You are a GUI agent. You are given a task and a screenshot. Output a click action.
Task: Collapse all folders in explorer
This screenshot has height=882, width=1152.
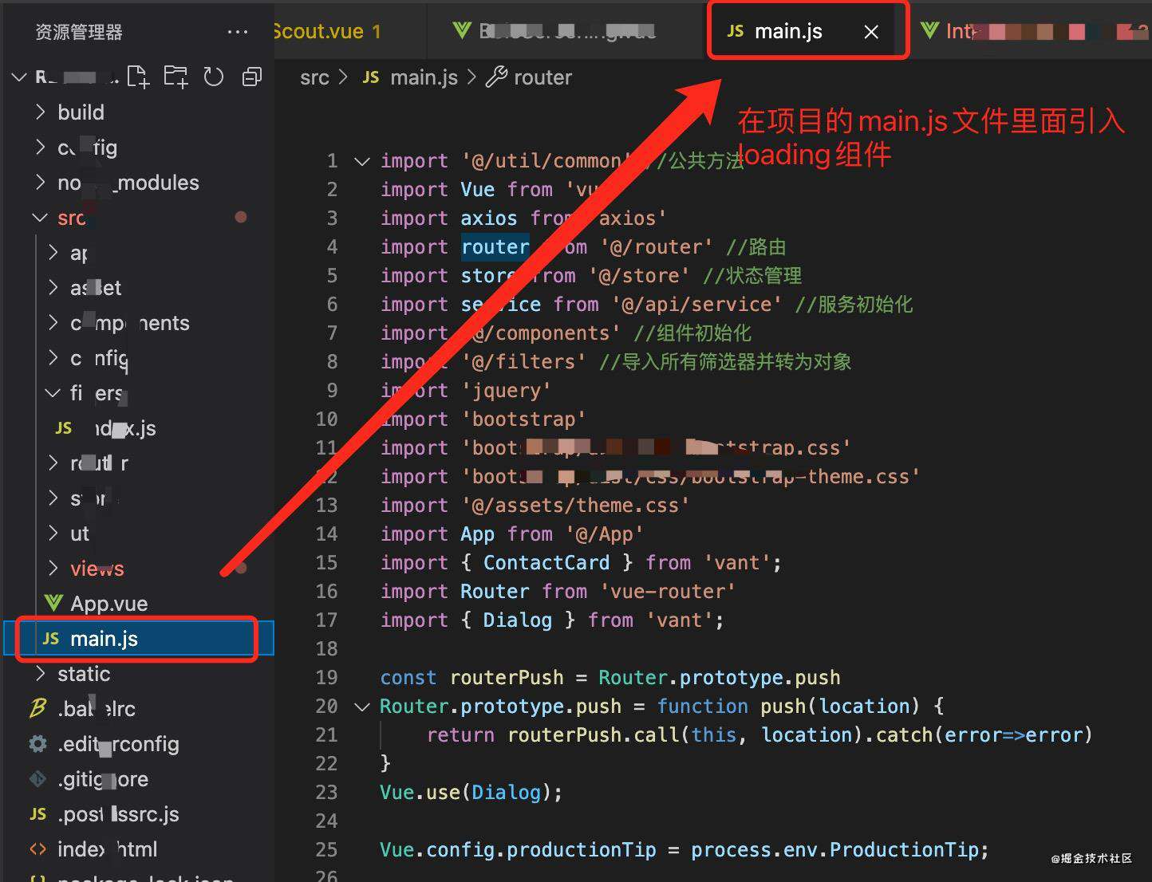click(x=252, y=77)
